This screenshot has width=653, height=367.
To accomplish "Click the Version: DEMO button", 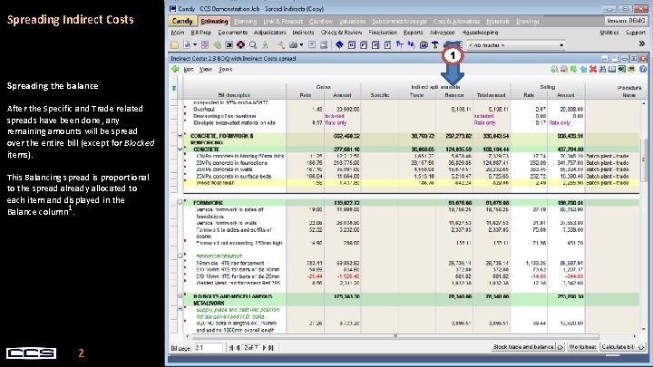I will [x=626, y=21].
